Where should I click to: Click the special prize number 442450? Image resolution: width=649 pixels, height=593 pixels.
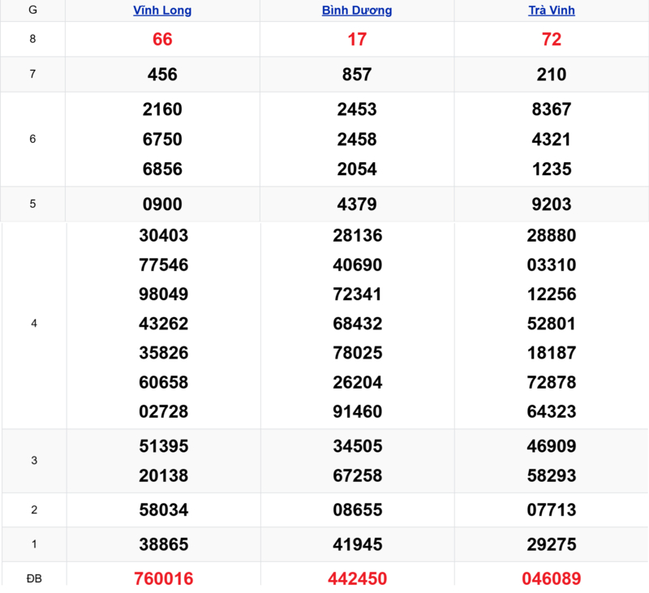(357, 578)
